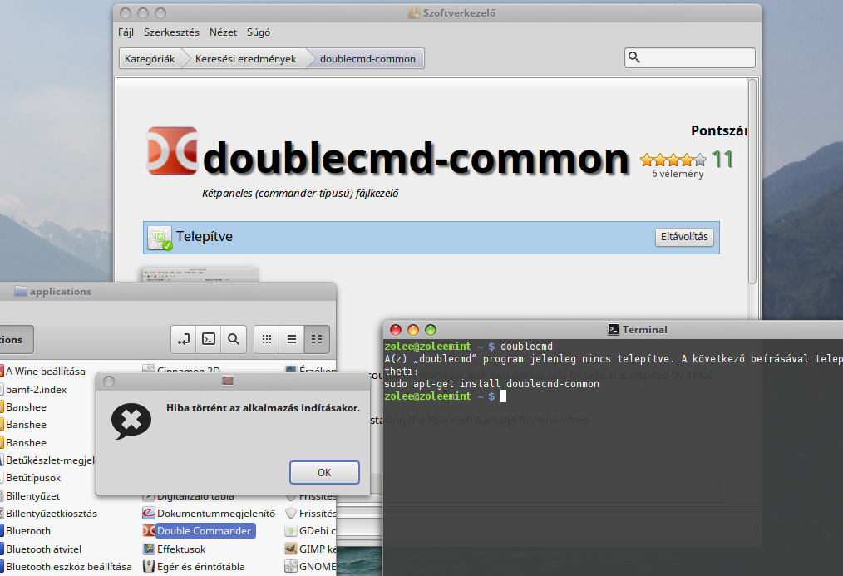843x576 pixels.
Task: Open the doublecmd screenshot thumbnail
Action: tap(200, 274)
